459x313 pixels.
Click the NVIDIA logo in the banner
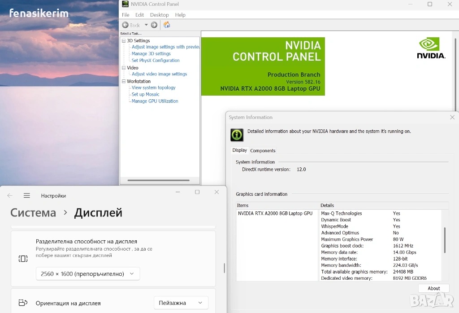coord(431,48)
